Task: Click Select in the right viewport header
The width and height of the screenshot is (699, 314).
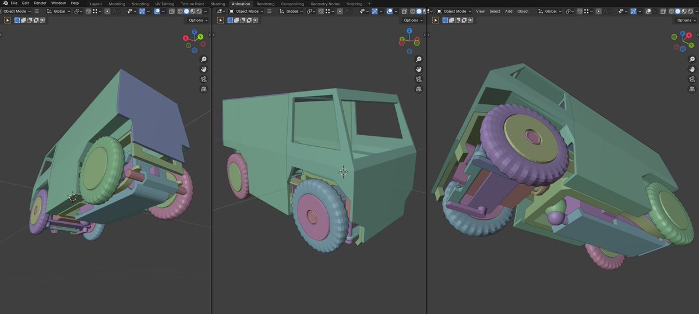Action: (495, 11)
